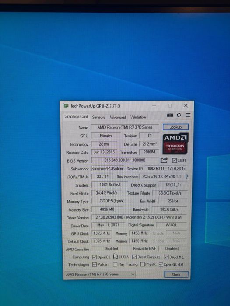Click the Subvendor value Sapphire/PCPartner
230x306 pixels.
tap(107, 168)
